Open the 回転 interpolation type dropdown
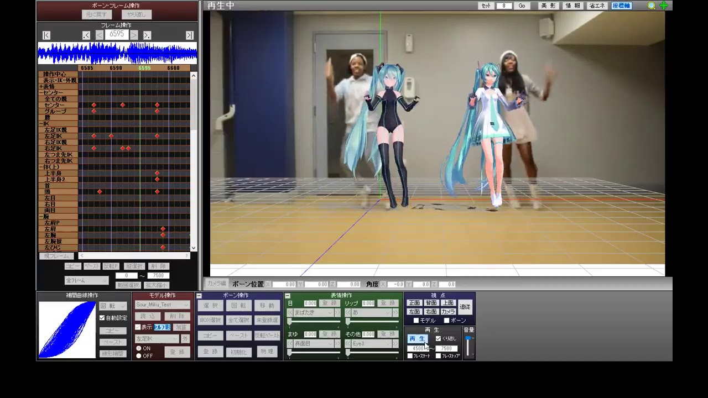Screen dimensions: 708x398 click(113, 306)
